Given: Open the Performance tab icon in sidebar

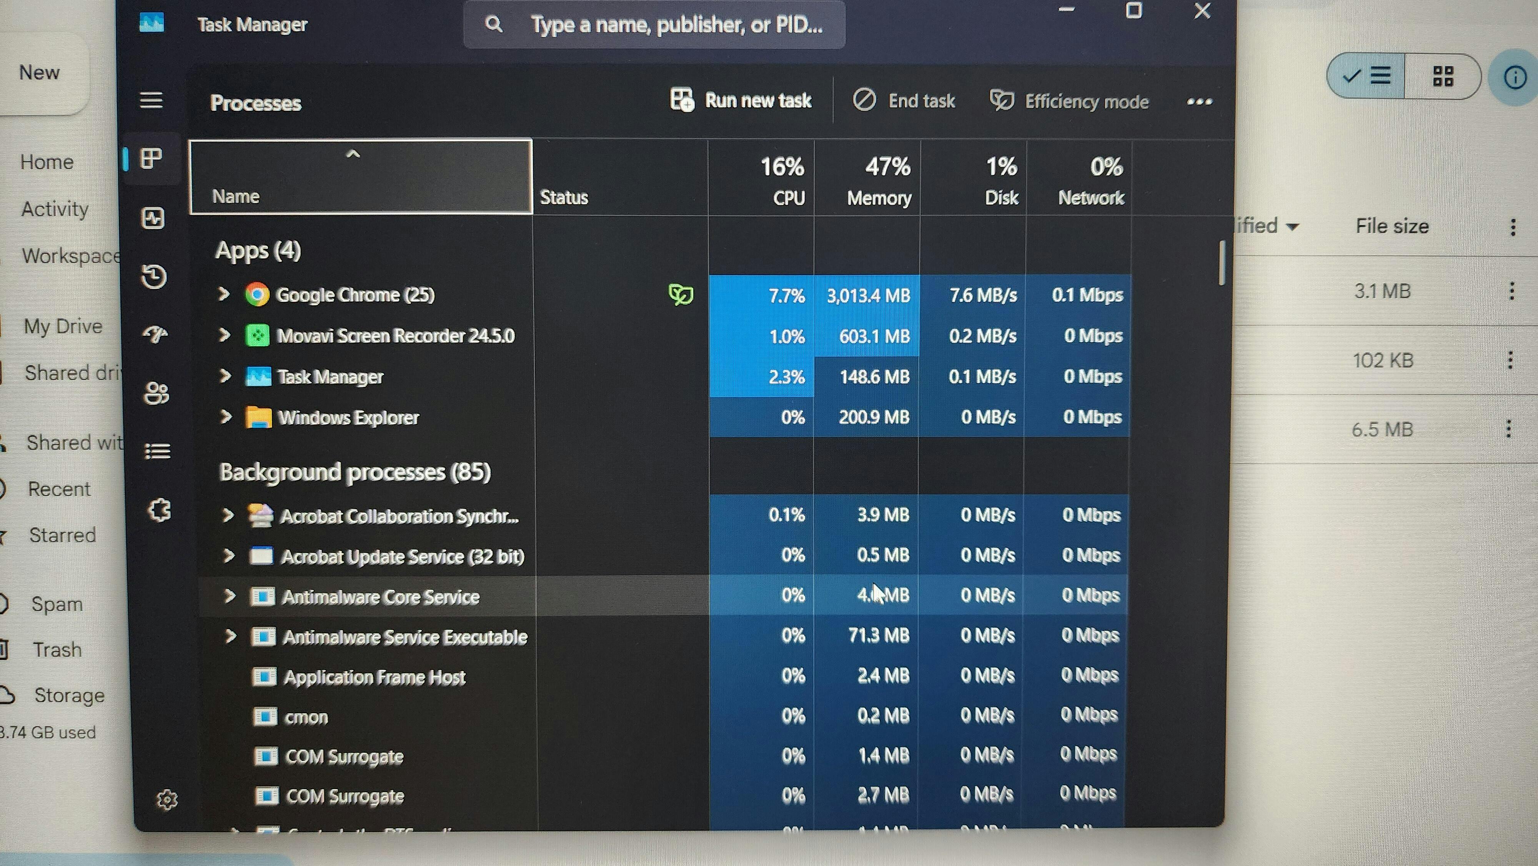Looking at the screenshot, I should coord(153,218).
